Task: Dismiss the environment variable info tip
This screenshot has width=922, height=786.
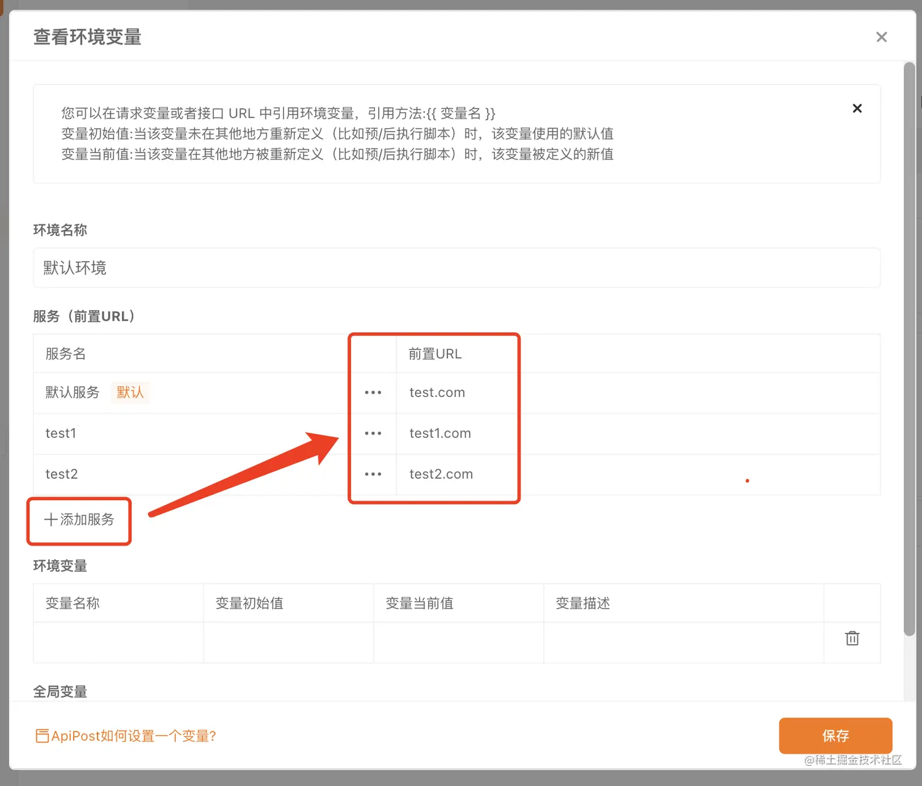Action: (857, 109)
